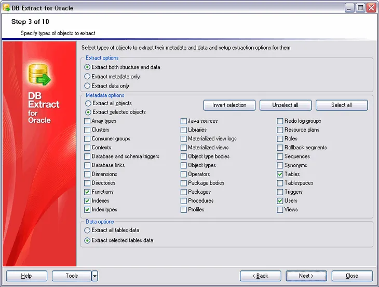Check Database and schema triggers
Image resolution: width=379 pixels, height=287 pixels.
click(87, 156)
